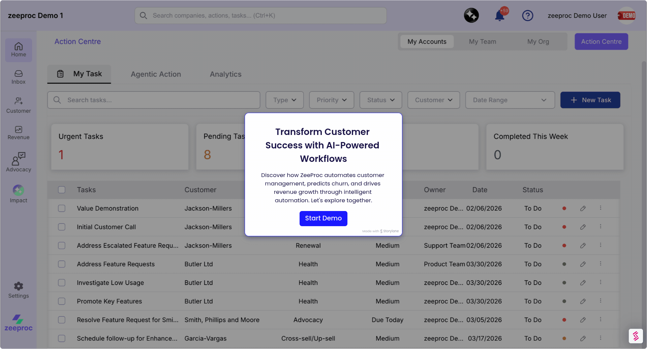
Task: Go to Customer section in sidebar
Action: click(x=19, y=105)
